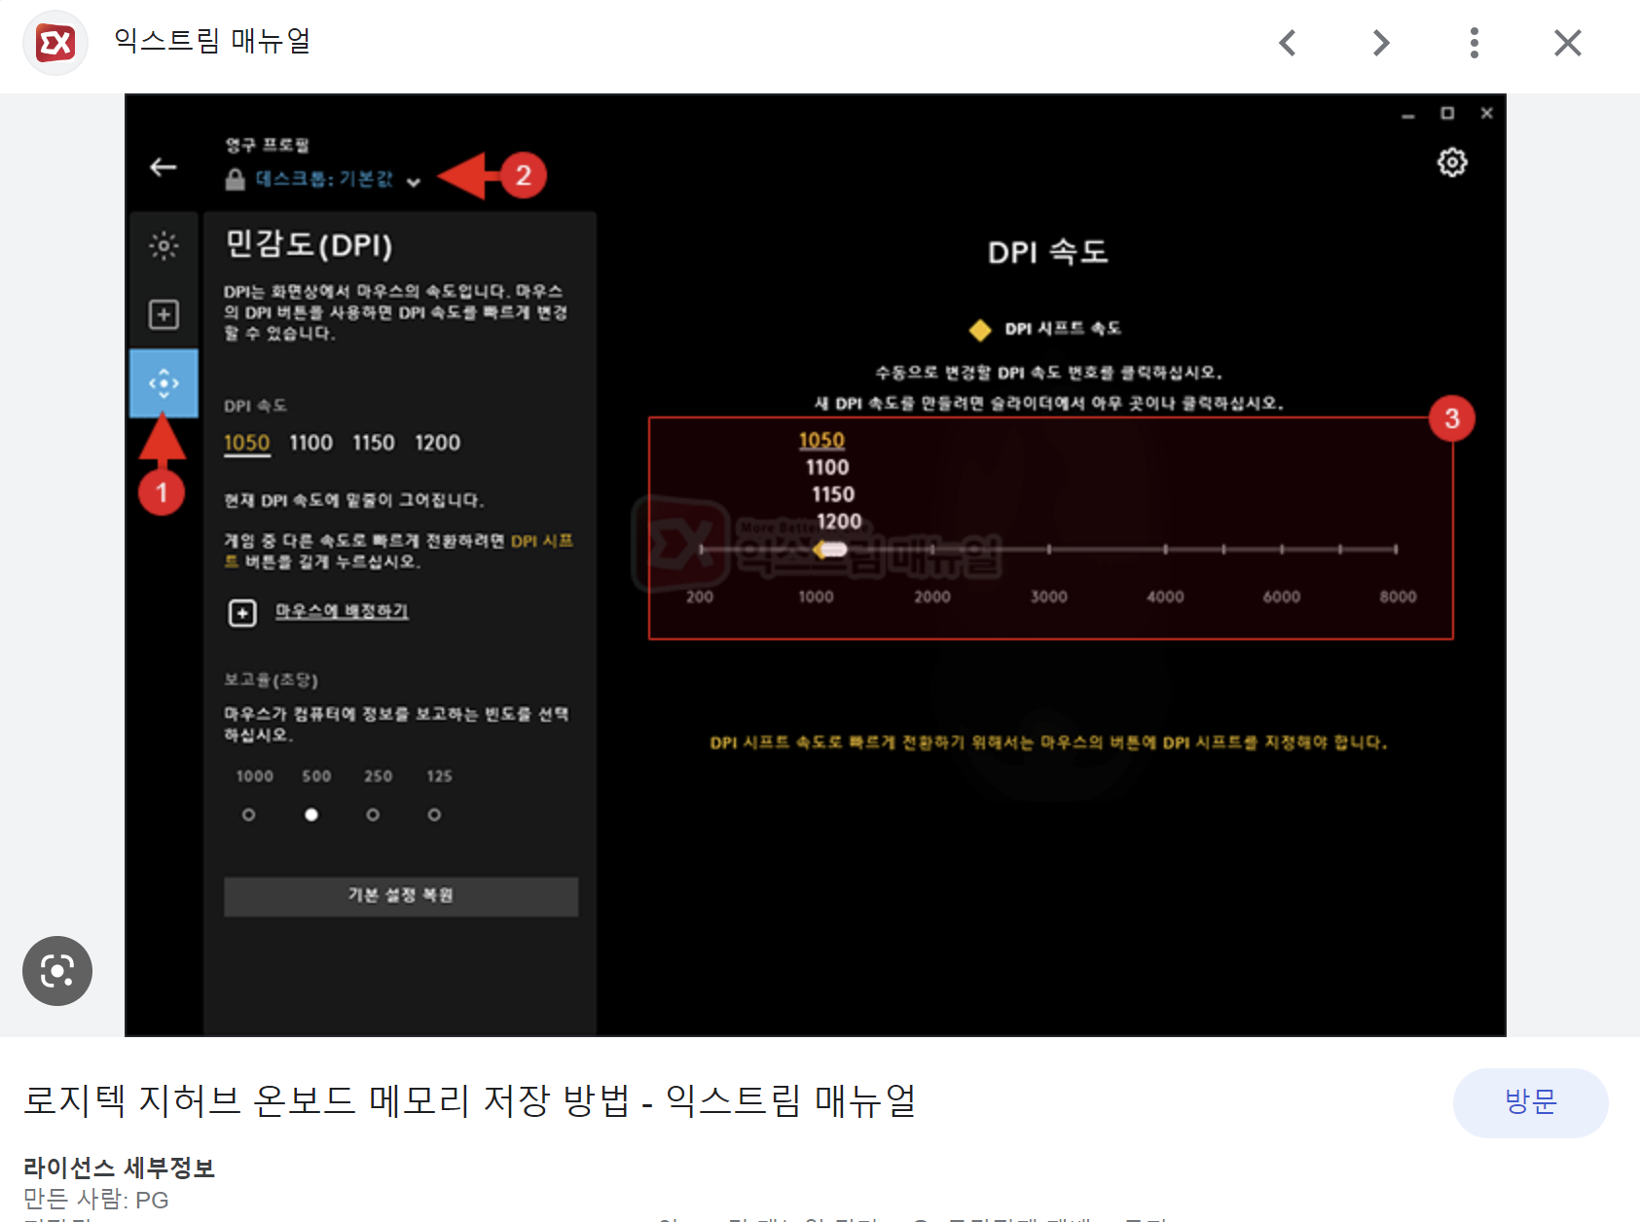Select the 1000 report rate radio button
Viewport: 1640px width, 1222px height.
coord(249,814)
